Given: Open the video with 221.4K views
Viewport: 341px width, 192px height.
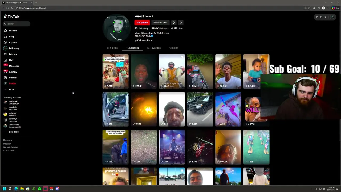Looking at the screenshot, I should point(144,71).
